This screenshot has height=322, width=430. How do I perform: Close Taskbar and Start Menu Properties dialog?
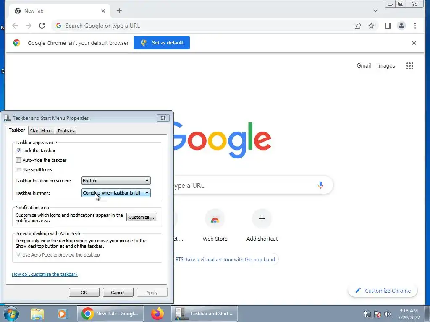163,118
